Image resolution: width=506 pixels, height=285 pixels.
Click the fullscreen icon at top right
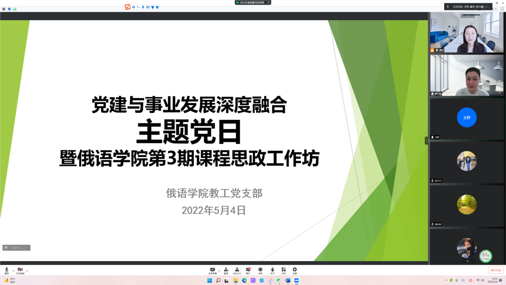coord(502,9)
